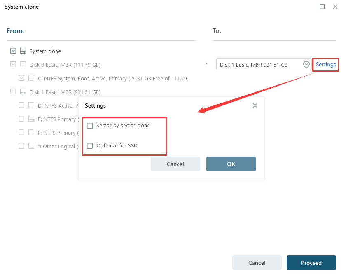Click the Proceed button

(x=311, y=263)
